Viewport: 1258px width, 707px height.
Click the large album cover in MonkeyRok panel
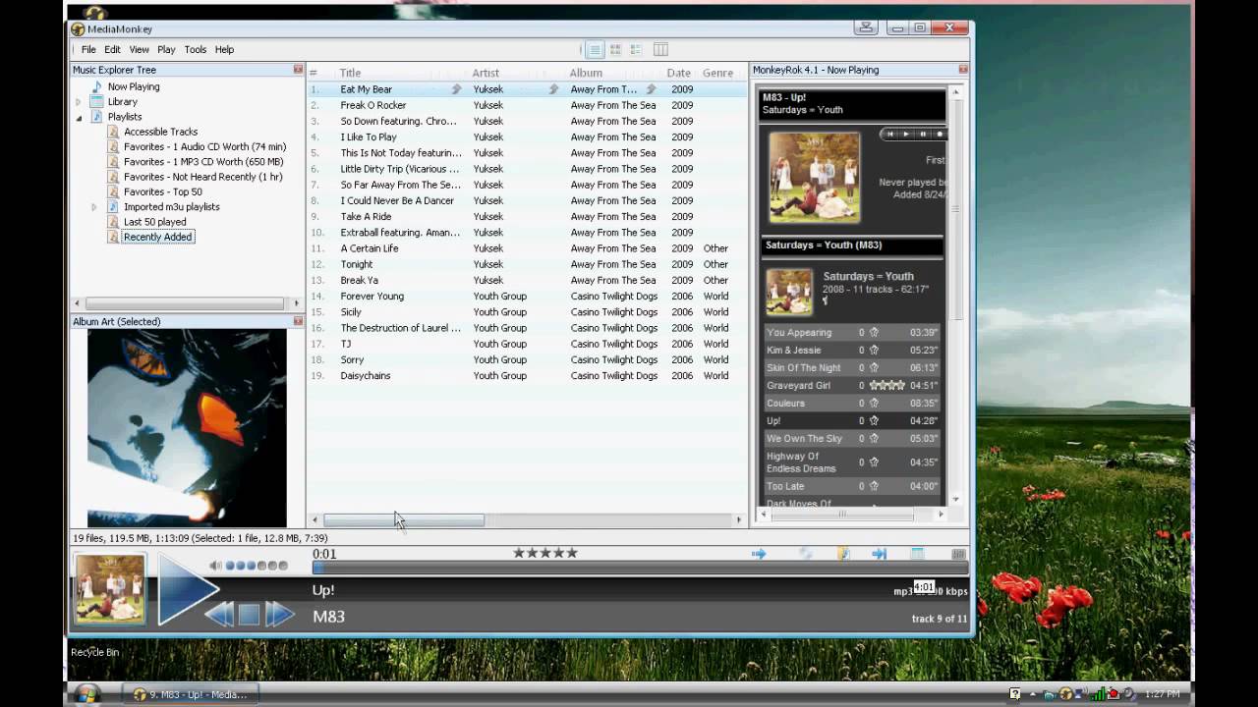[814, 178]
